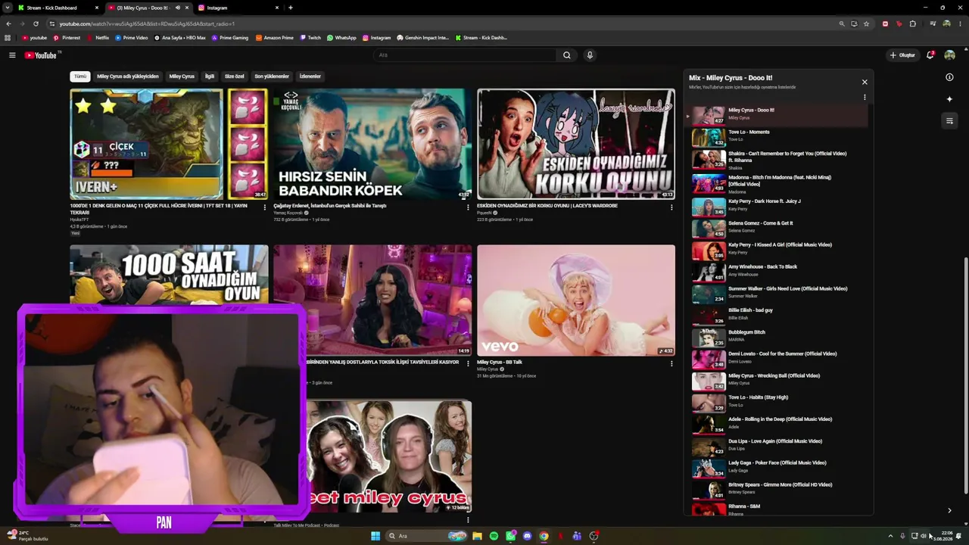Image resolution: width=969 pixels, height=545 pixels.
Task: Toggle the playlist queue icon in the right sidebar
Action: pyautogui.click(x=949, y=121)
